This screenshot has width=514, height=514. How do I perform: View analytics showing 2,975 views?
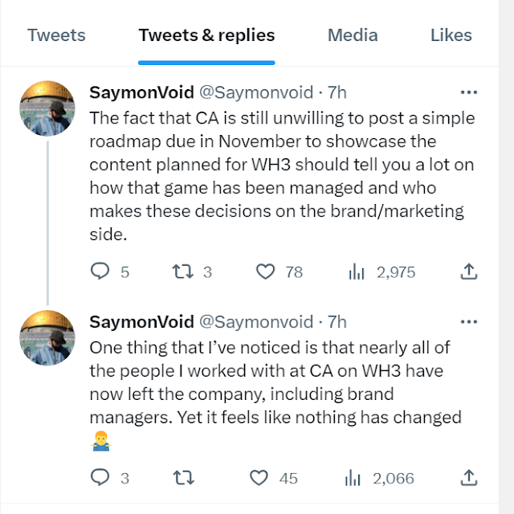point(357,272)
